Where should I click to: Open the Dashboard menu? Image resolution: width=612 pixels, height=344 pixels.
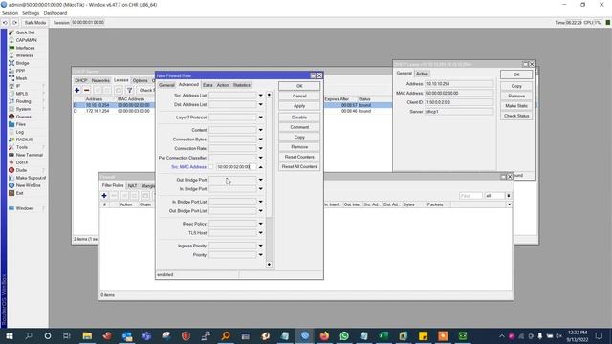pos(55,13)
